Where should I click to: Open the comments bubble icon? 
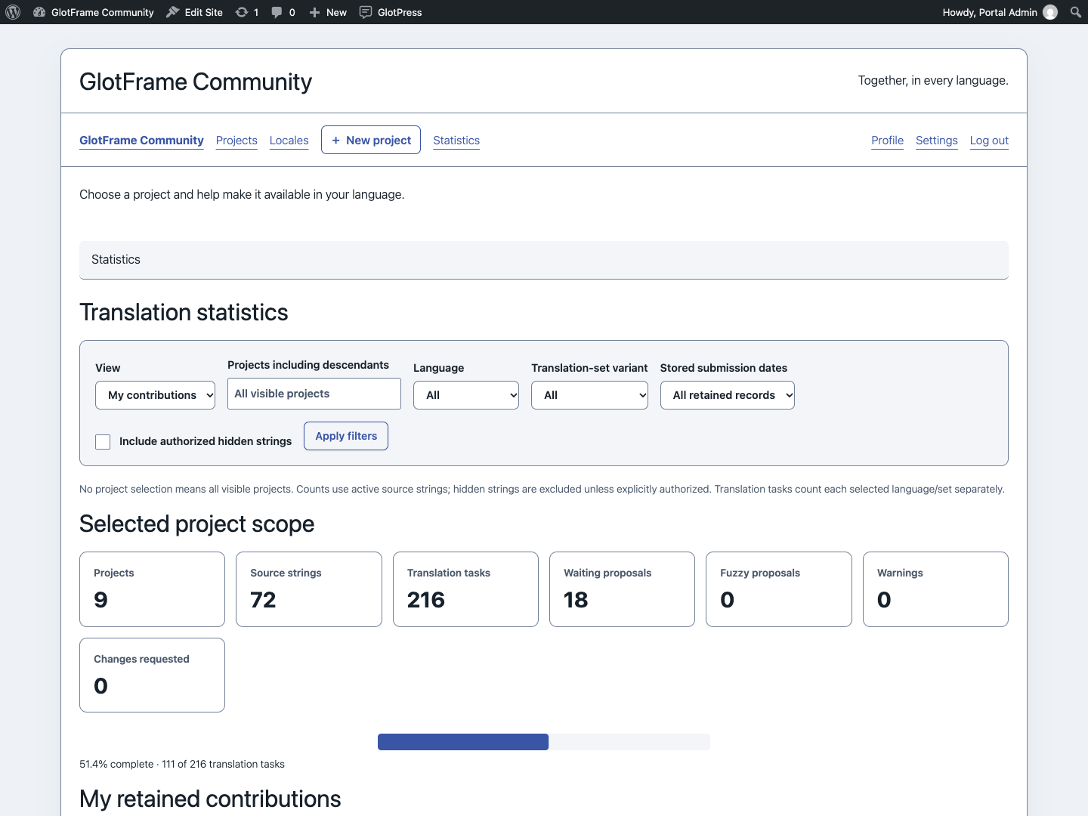[x=277, y=12]
